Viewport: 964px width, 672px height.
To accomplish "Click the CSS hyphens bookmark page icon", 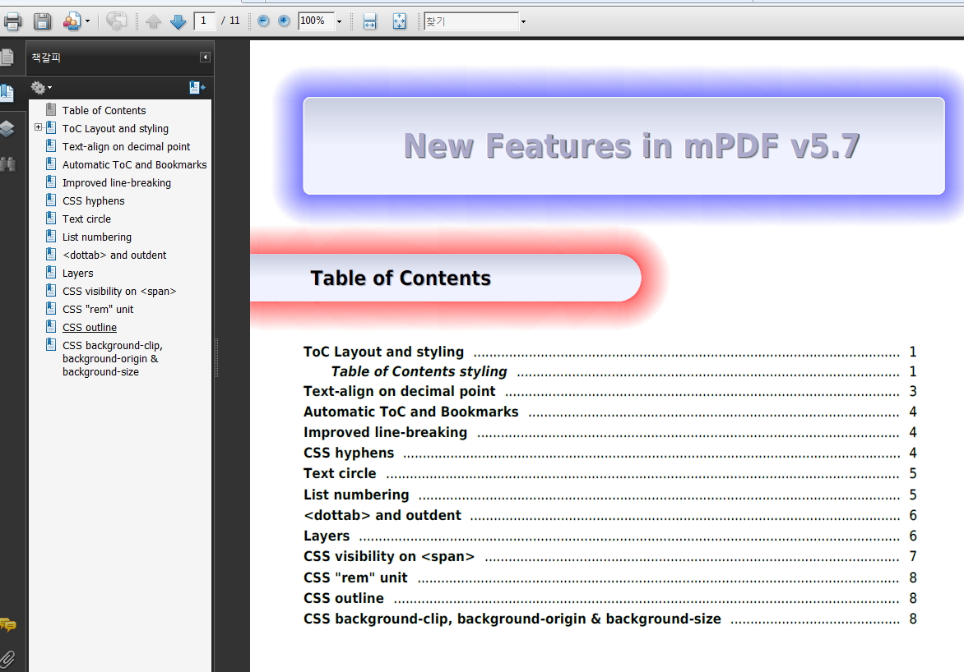I will [51, 200].
